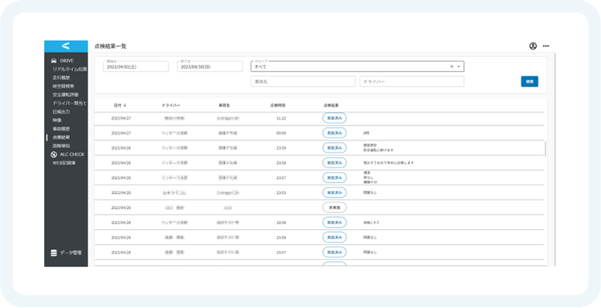
Task: Focus the ドライバー filter input
Action: click(412, 82)
